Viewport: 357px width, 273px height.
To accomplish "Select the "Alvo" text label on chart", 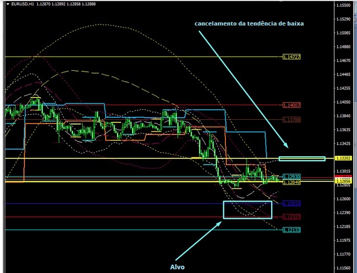I will click(x=177, y=267).
